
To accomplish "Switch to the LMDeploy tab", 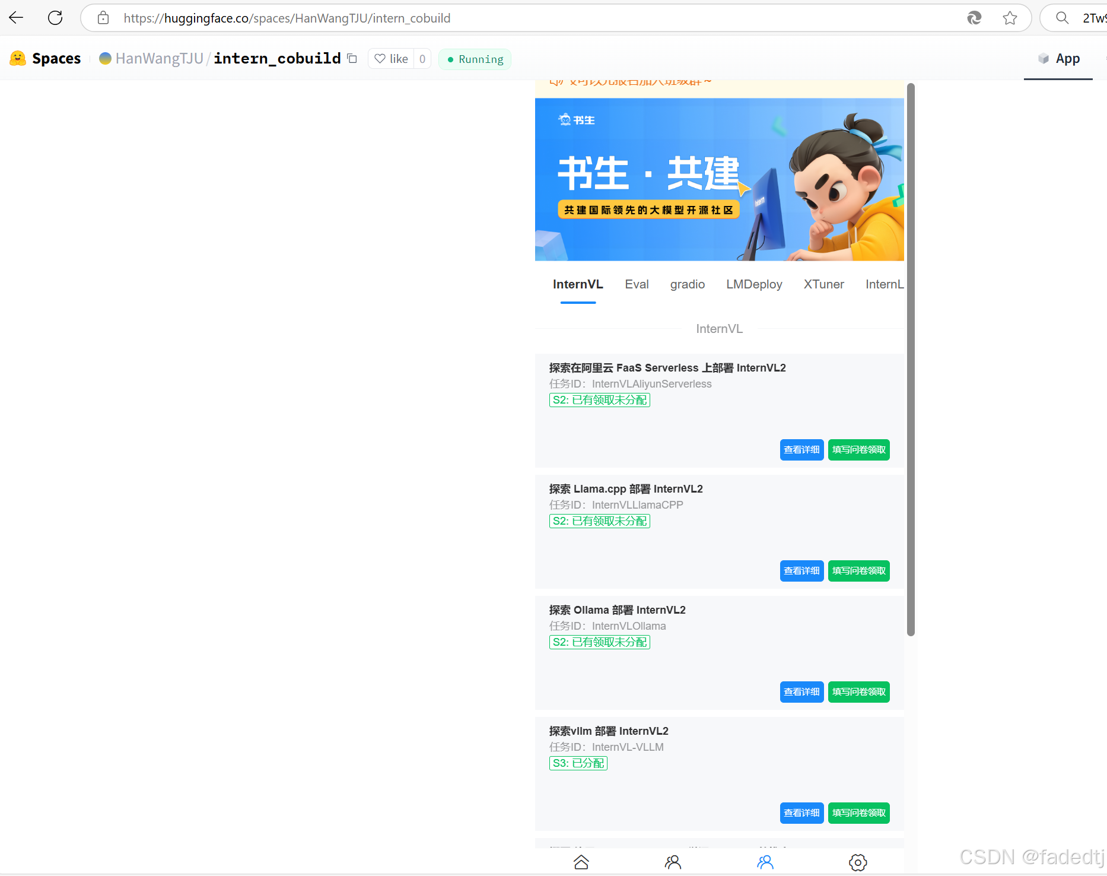I will point(754,284).
